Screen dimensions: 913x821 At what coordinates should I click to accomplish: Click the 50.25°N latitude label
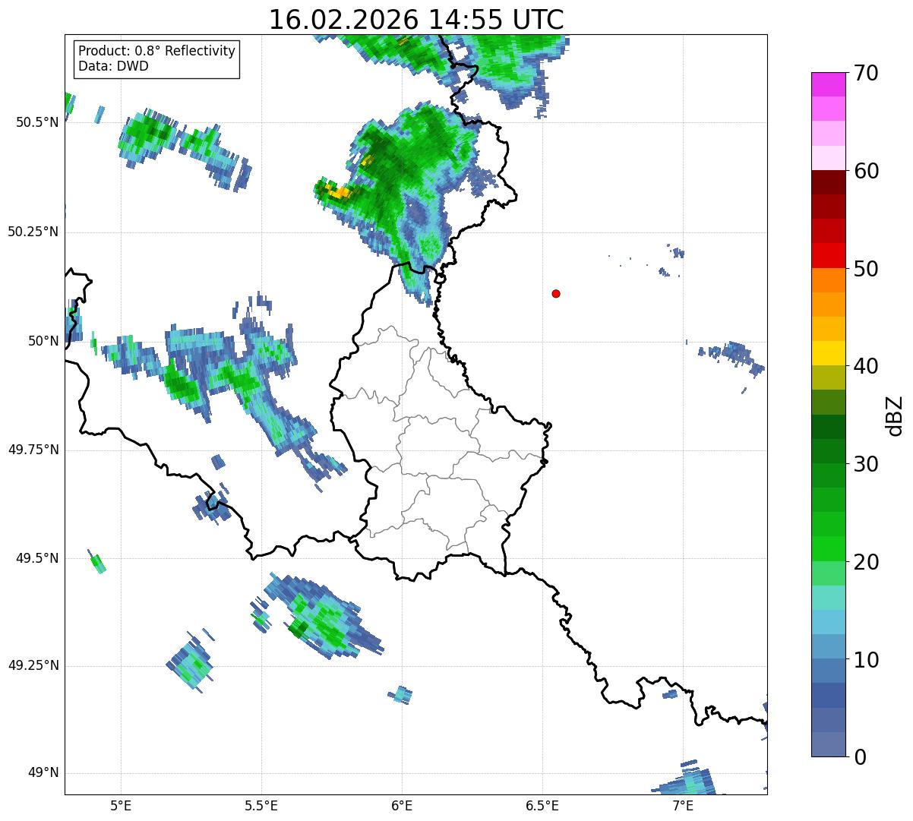(33, 232)
